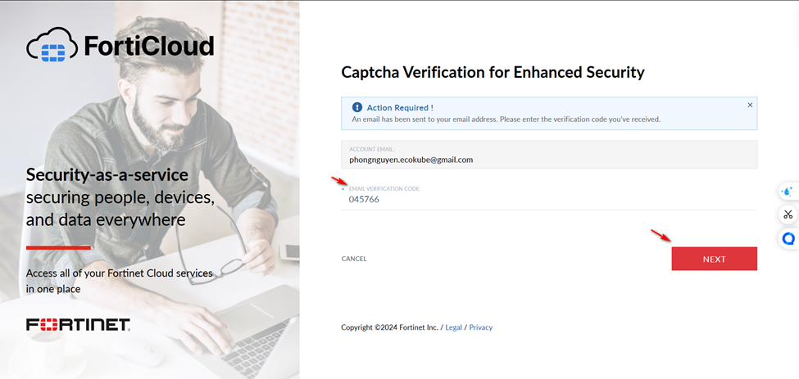Image resolution: width=799 pixels, height=379 pixels.
Task: Click the blue info icon in alert
Action: click(x=356, y=107)
